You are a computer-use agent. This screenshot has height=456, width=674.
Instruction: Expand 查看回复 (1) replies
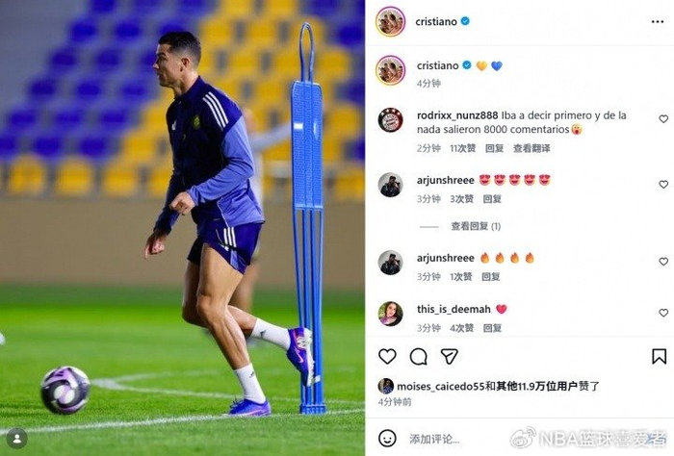pyautogui.click(x=476, y=226)
